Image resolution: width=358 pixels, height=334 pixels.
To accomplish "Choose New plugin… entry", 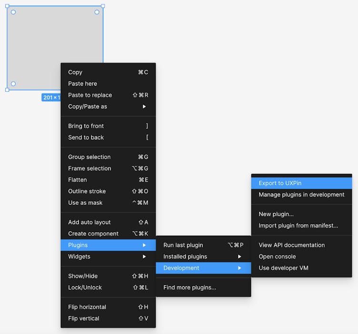I will [x=301, y=214].
